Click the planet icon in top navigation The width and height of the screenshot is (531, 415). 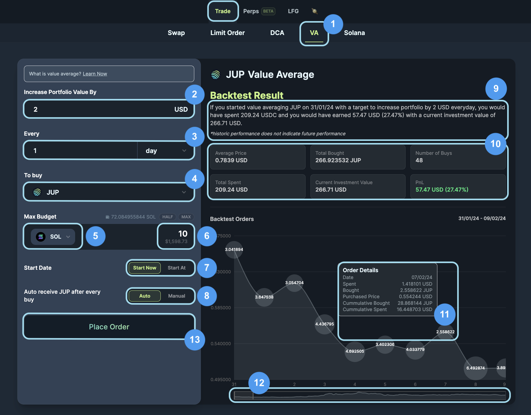click(314, 11)
